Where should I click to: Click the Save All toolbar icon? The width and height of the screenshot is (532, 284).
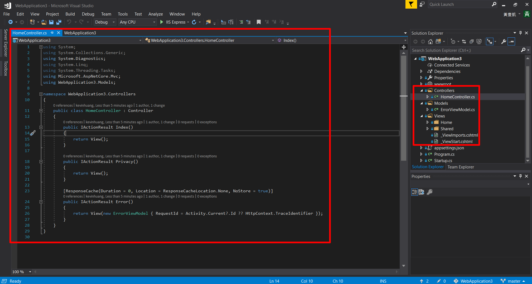(59, 22)
